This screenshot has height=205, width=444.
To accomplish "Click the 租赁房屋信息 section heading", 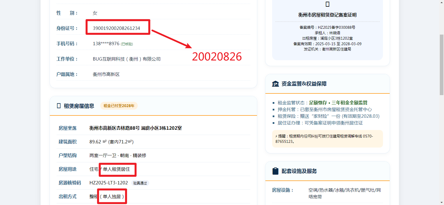I will (x=79, y=106).
